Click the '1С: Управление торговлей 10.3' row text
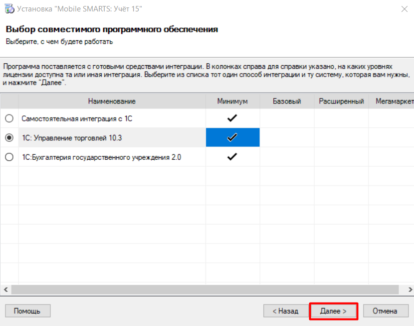This screenshot has width=414, height=326. [x=72, y=138]
